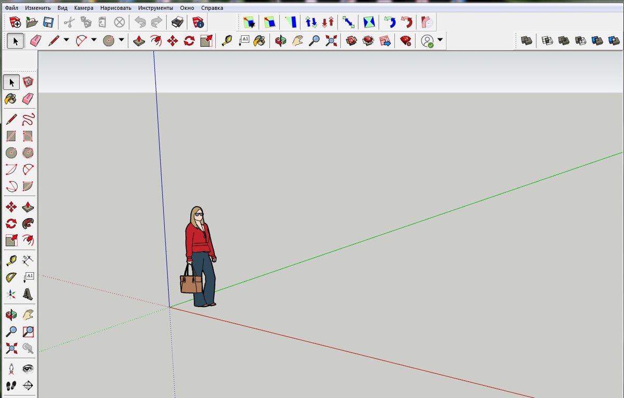Open the Окно menu
This screenshot has height=398, width=624.
tap(187, 8)
